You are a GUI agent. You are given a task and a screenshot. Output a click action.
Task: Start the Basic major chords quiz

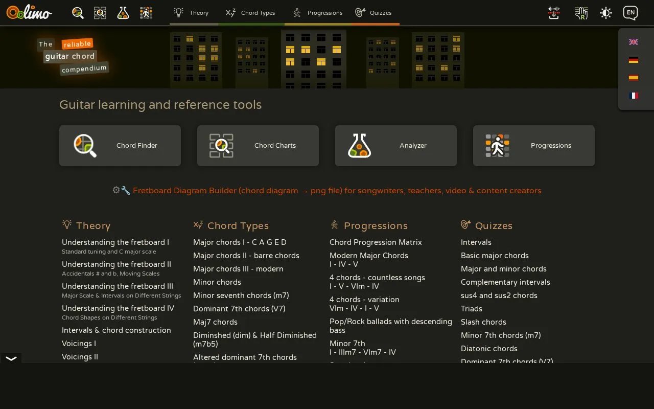click(495, 256)
